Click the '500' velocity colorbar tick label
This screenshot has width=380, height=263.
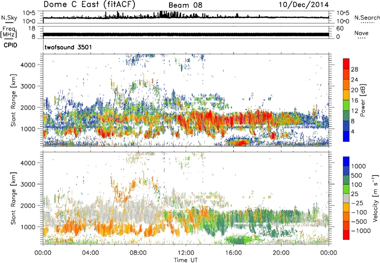(357, 176)
